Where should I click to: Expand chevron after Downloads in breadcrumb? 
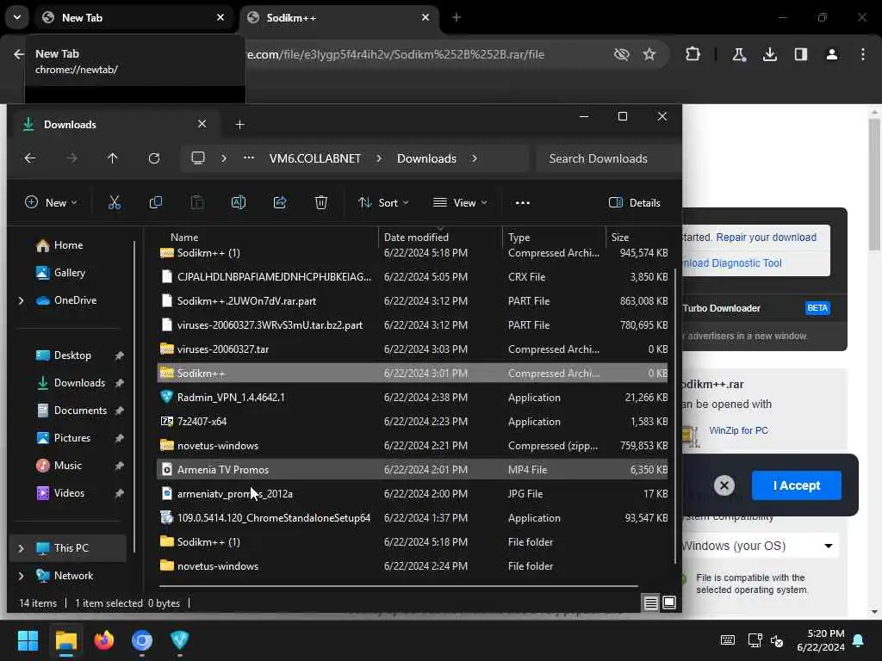475,158
